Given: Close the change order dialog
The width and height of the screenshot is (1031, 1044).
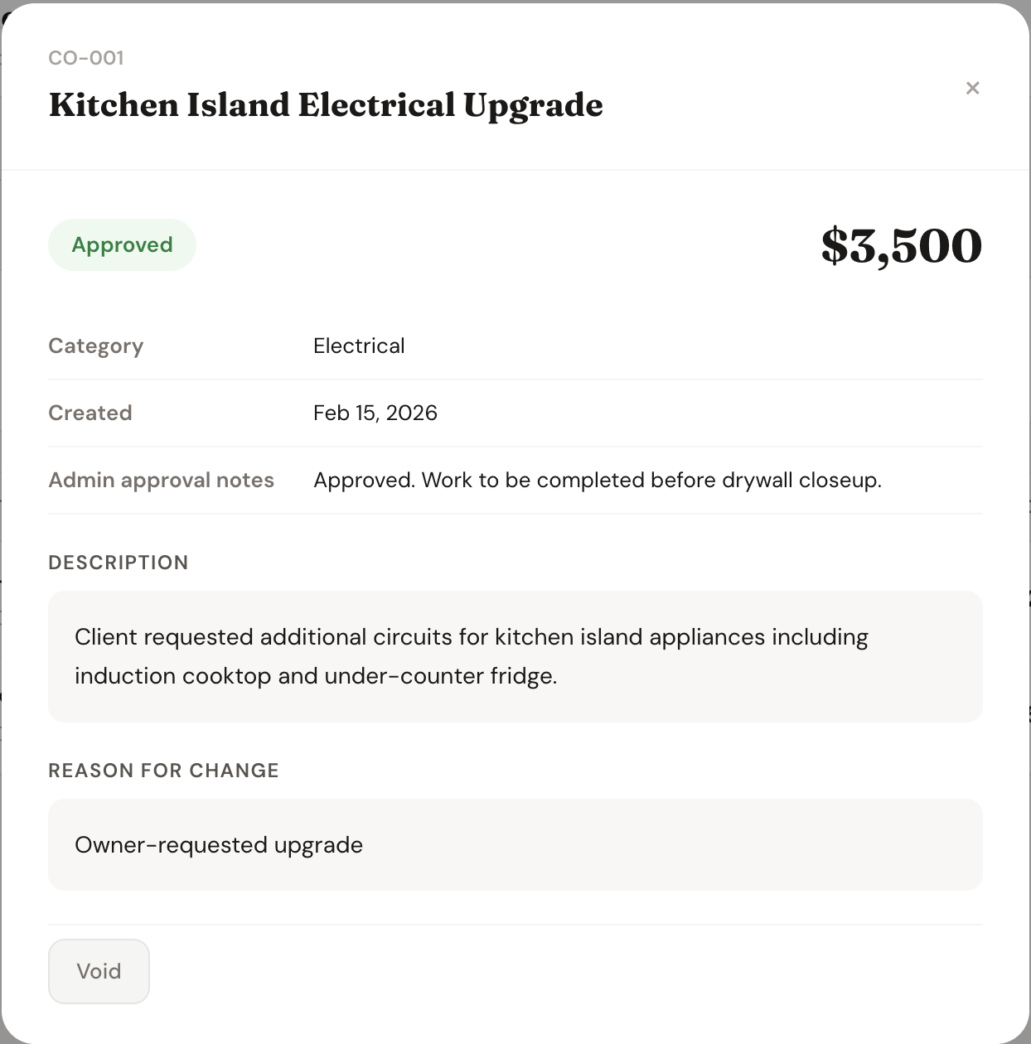Looking at the screenshot, I should [x=972, y=88].
